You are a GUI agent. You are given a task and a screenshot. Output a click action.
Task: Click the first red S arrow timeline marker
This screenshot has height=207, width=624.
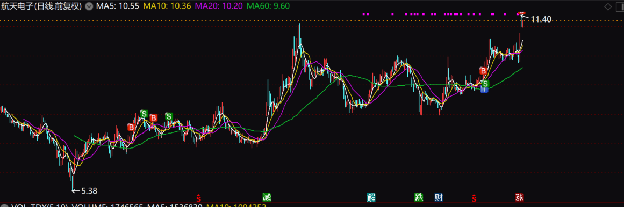[x=198, y=197]
